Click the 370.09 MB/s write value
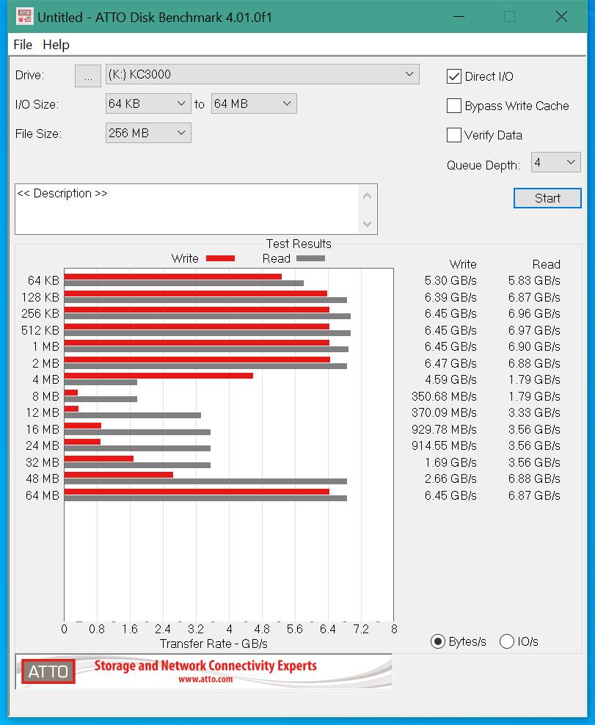The width and height of the screenshot is (595, 725). [x=444, y=412]
